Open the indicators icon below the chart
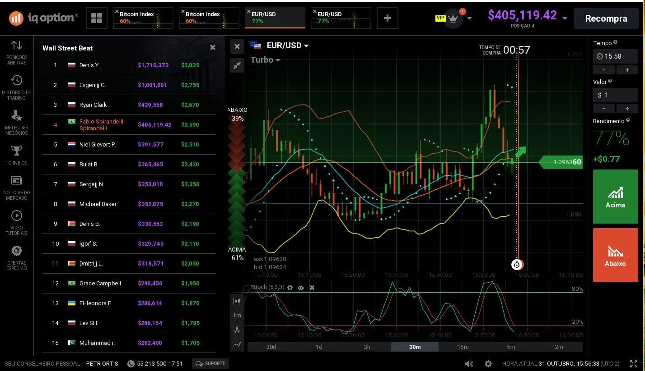This screenshot has width=645, height=371. click(x=237, y=345)
